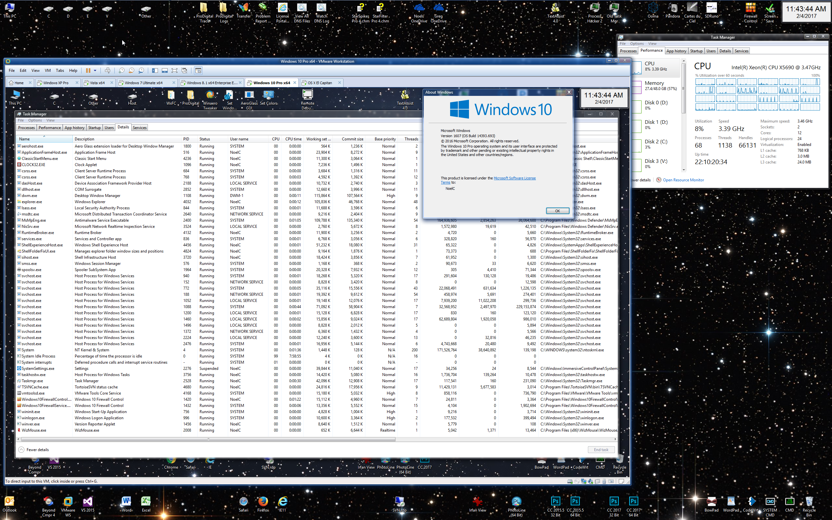Image resolution: width=832 pixels, height=520 pixels.
Task: Click the Unity mode toolbar icon
Action: click(184, 71)
